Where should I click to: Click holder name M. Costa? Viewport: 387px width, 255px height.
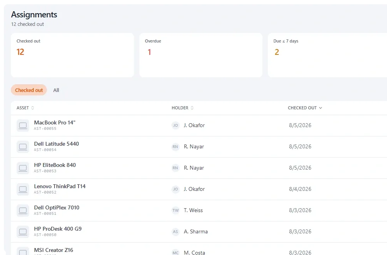[194, 253]
